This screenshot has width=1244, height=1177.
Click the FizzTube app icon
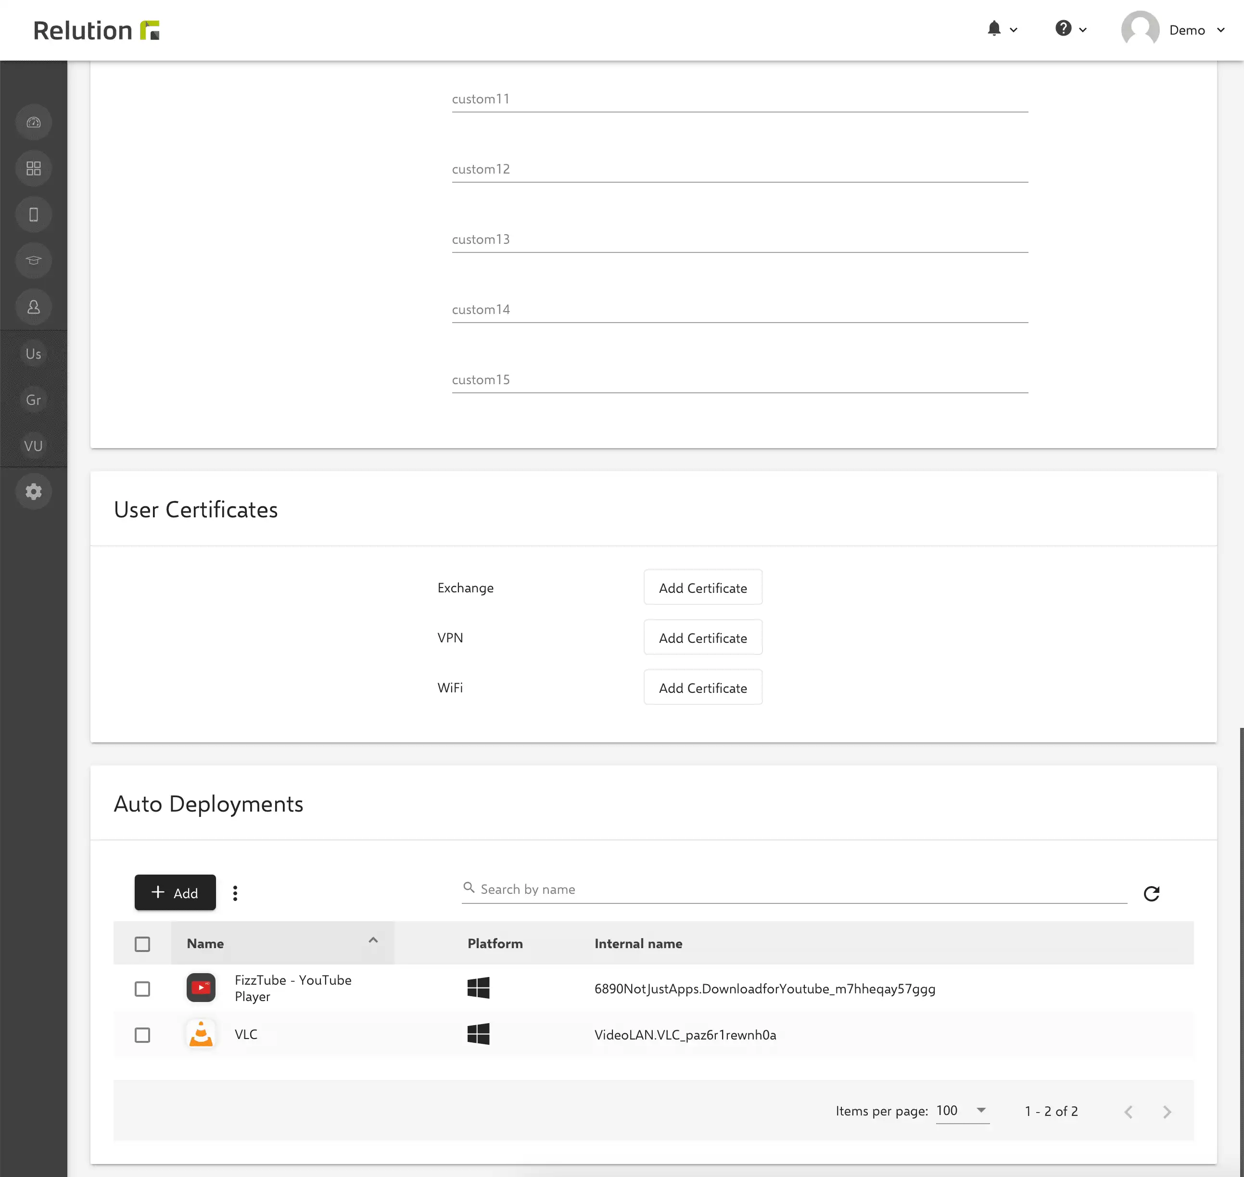coord(201,988)
